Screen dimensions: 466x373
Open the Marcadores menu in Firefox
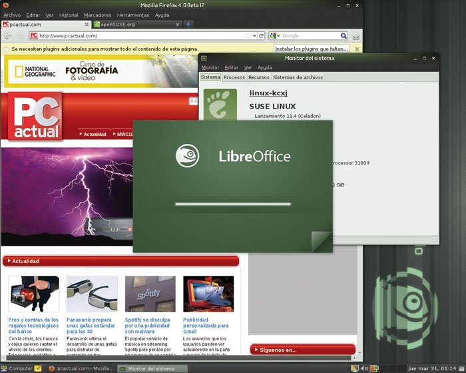[x=97, y=15]
